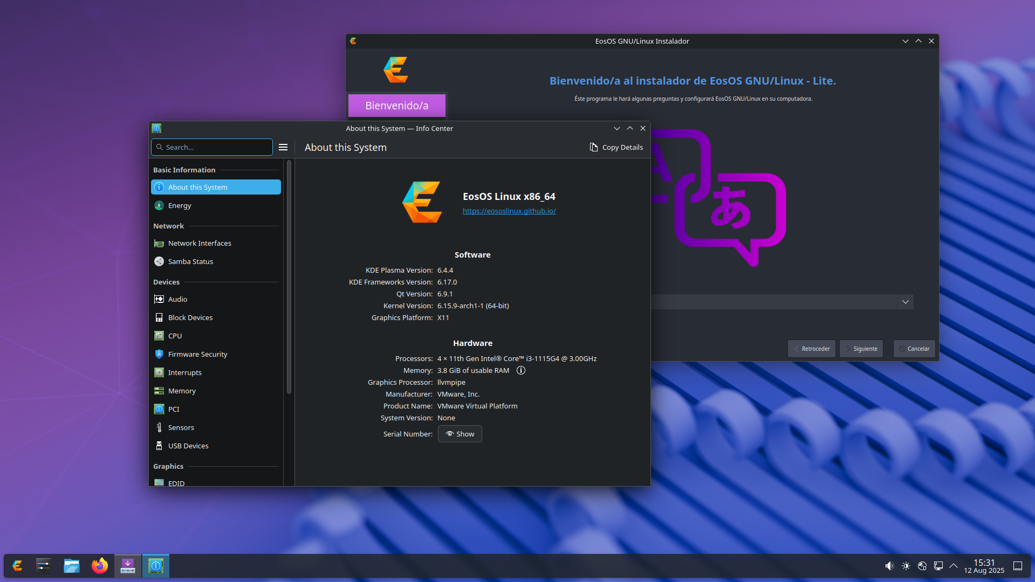Click the info icon next to usable RAM

click(x=520, y=370)
